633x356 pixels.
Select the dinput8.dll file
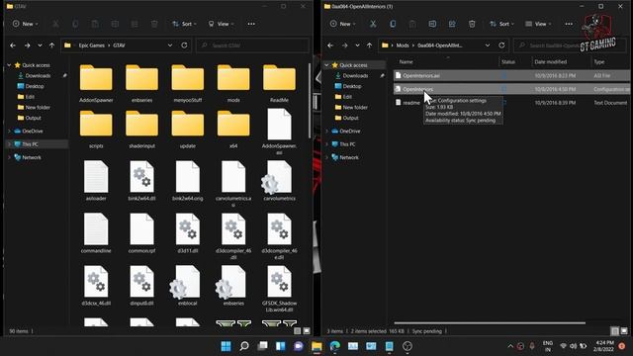pyautogui.click(x=141, y=286)
